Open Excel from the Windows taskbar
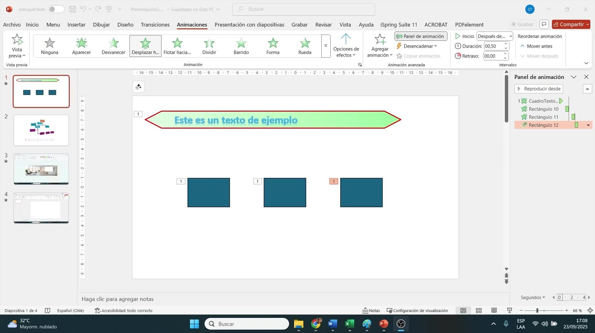Viewport: 595px width, 333px height. (x=350, y=324)
